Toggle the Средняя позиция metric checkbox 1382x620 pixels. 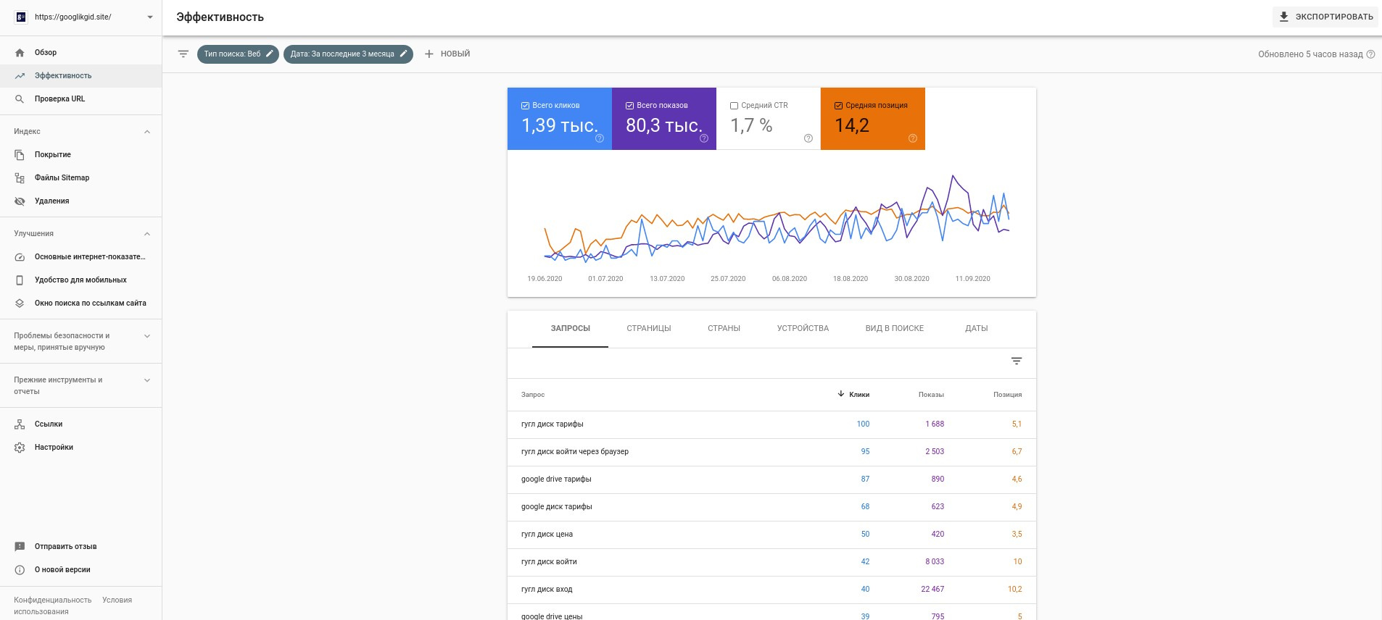click(838, 106)
